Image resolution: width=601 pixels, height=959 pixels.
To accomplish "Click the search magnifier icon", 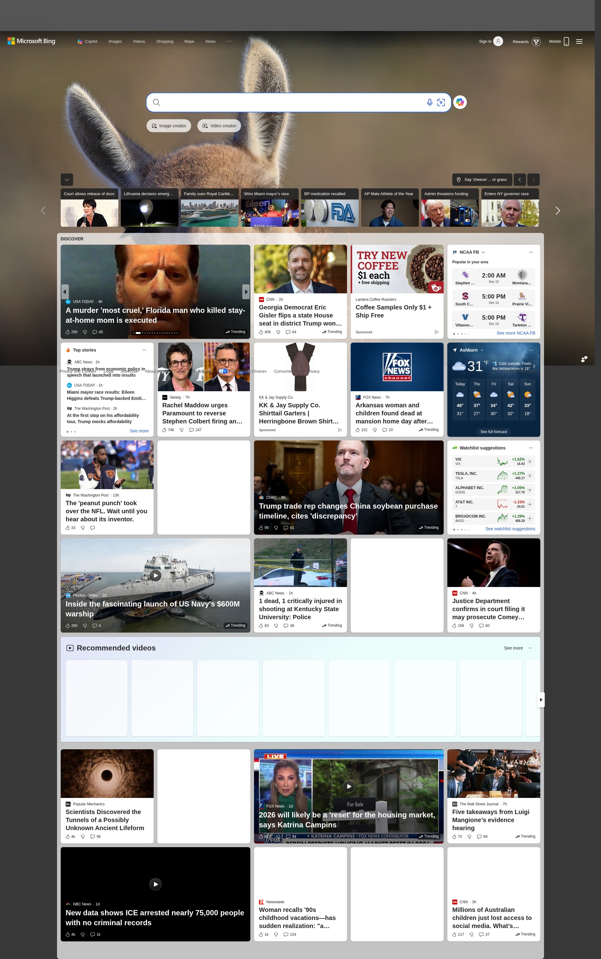I will pos(157,103).
